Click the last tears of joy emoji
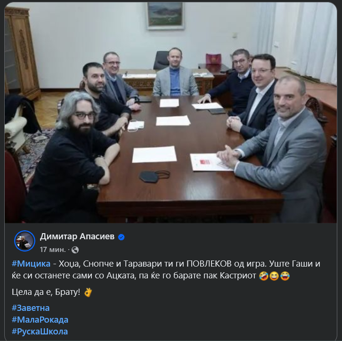342x341 pixels. tap(285, 276)
